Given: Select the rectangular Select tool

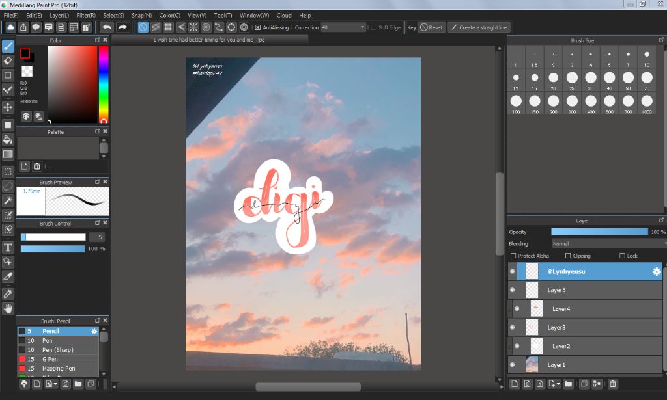Looking at the screenshot, I should pos(8,172).
